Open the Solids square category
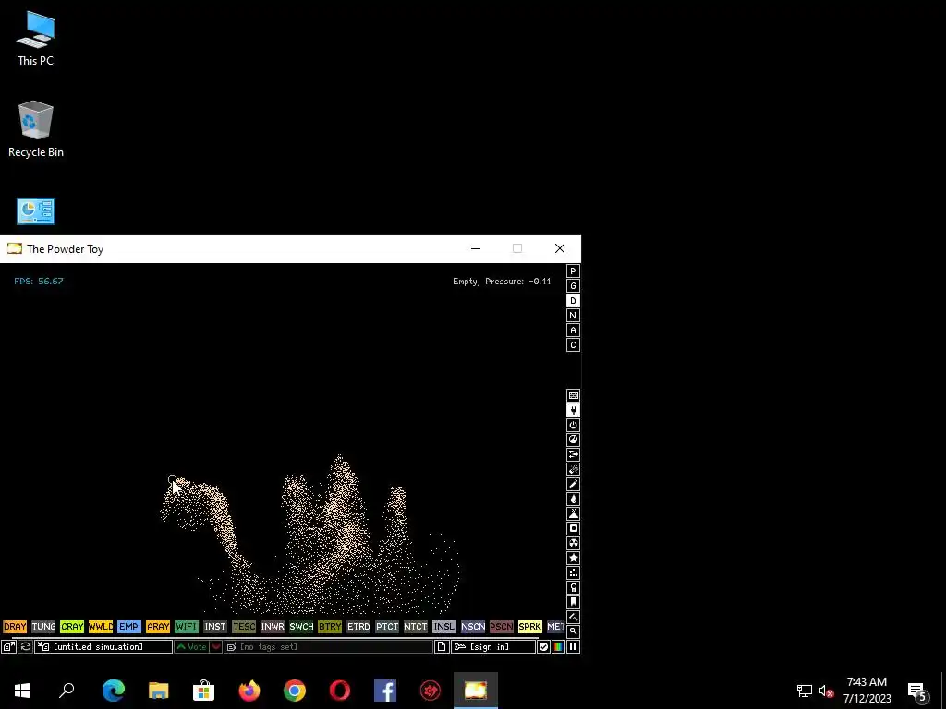Image resolution: width=946 pixels, height=709 pixels. pos(573,528)
